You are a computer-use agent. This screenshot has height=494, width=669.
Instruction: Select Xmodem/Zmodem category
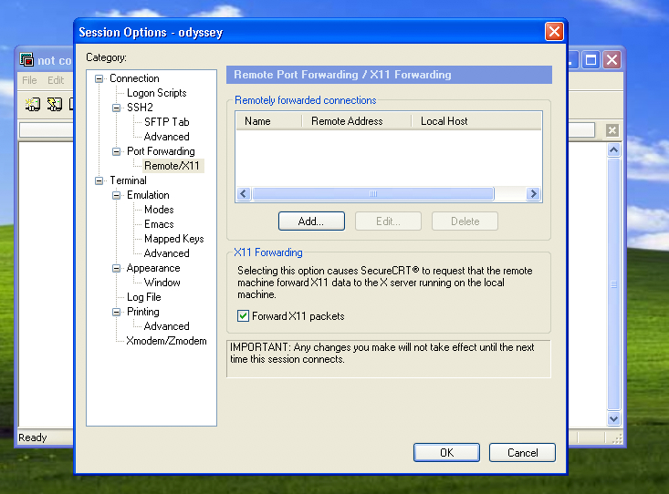166,341
